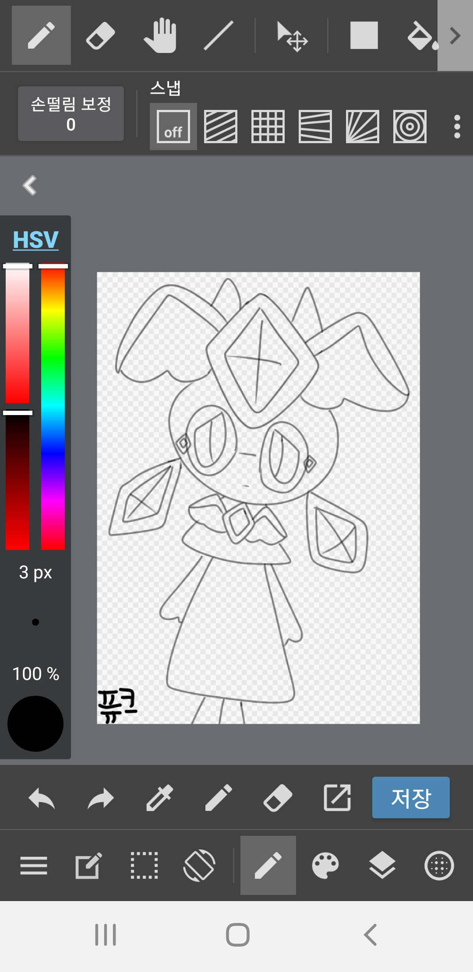Select the Bucket fill tool
This screenshot has width=473, height=972.
pyautogui.click(x=422, y=35)
